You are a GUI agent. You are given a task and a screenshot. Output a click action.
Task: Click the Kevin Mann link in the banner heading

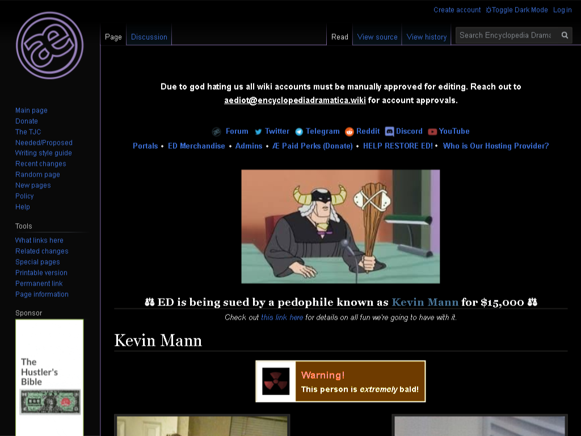[x=425, y=302]
